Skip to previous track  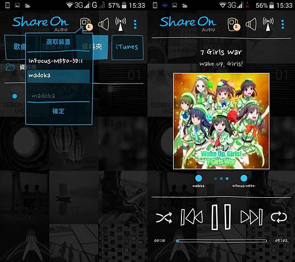coord(192,217)
